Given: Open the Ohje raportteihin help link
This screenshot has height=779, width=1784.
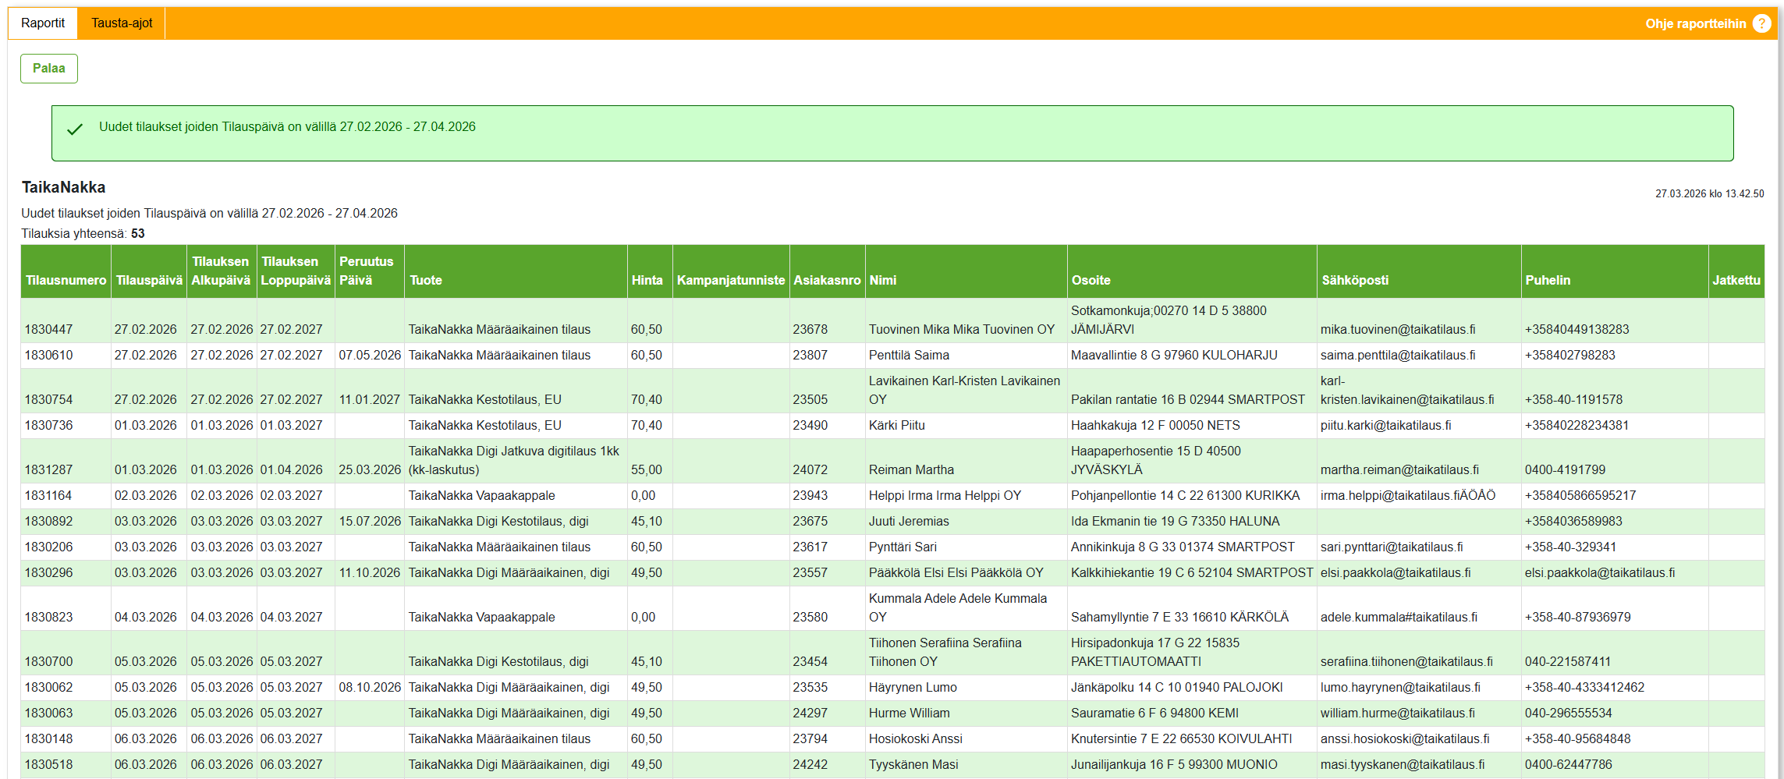Looking at the screenshot, I should 1695,23.
